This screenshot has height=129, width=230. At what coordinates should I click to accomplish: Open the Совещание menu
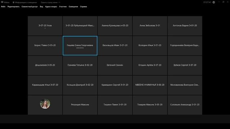[73, 6]
